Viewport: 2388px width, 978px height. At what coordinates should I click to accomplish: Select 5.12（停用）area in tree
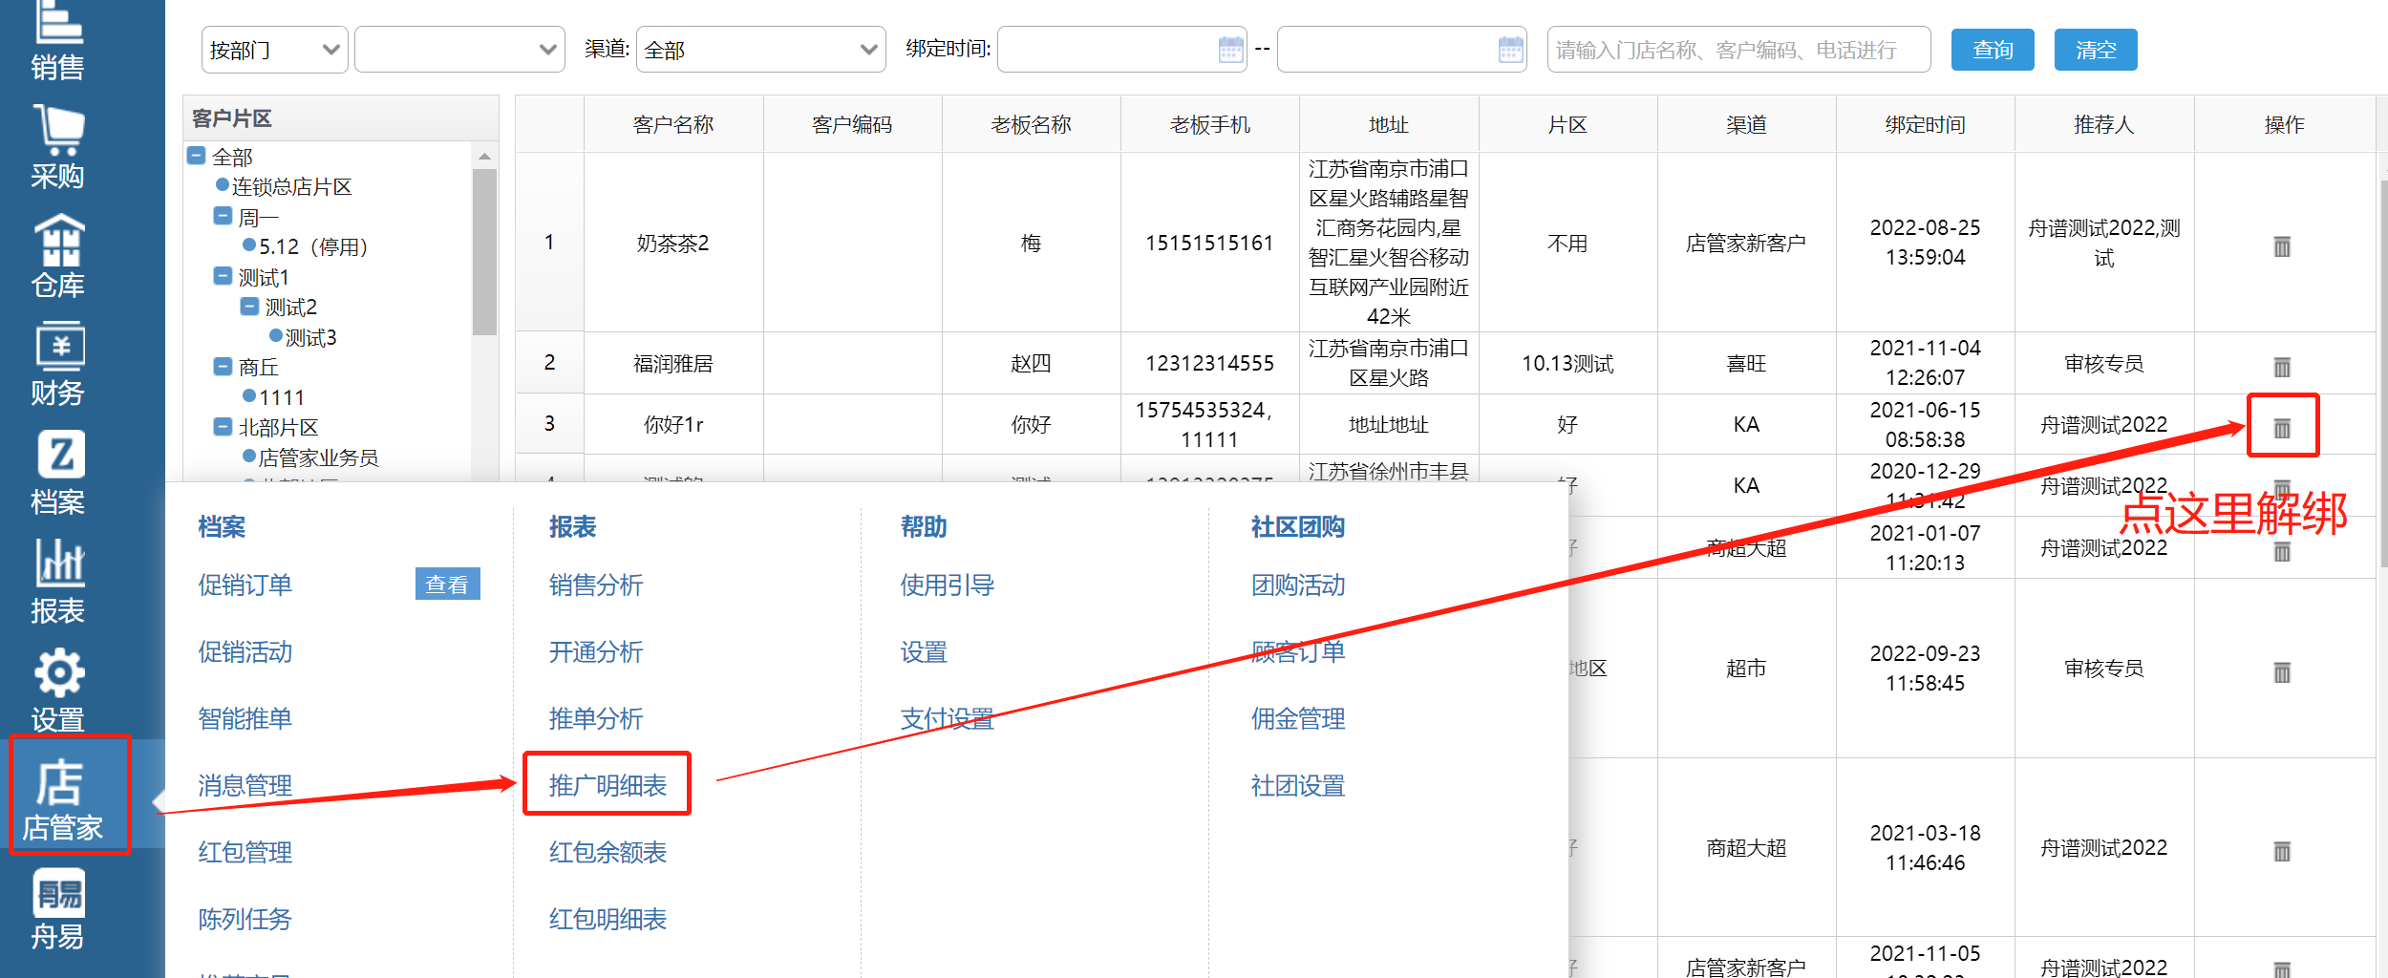pyautogui.click(x=313, y=246)
